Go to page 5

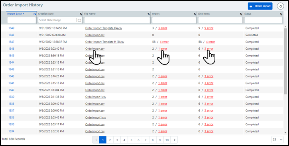coord(131,140)
